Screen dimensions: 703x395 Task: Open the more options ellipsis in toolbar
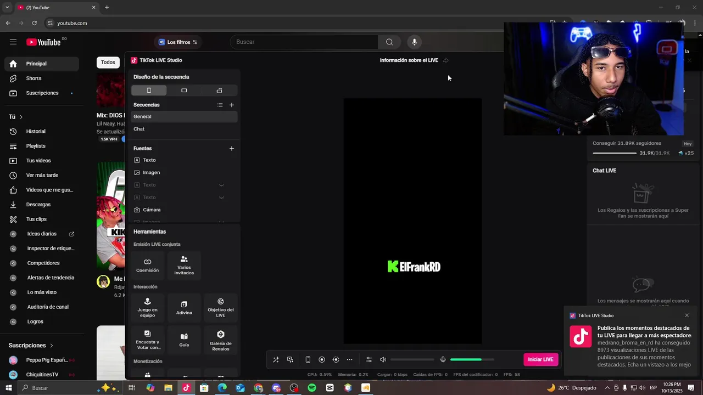350,360
